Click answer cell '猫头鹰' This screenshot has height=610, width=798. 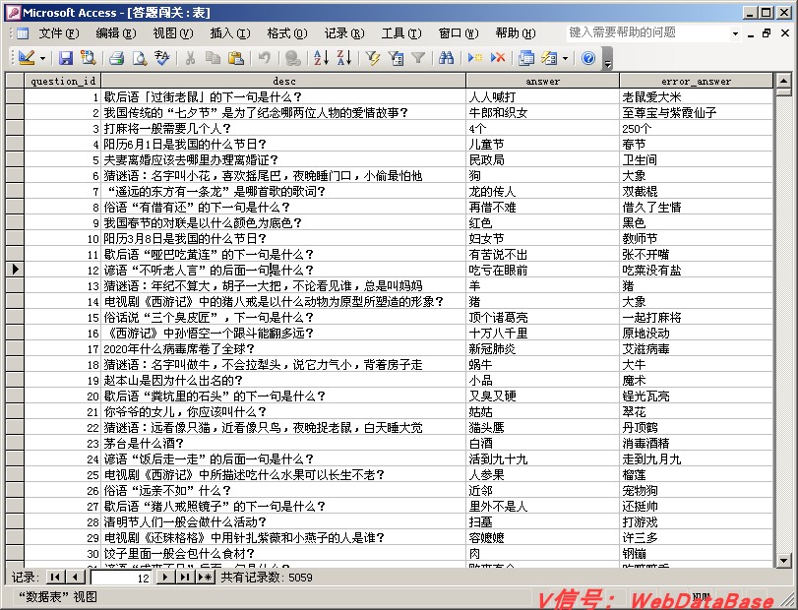click(542, 427)
